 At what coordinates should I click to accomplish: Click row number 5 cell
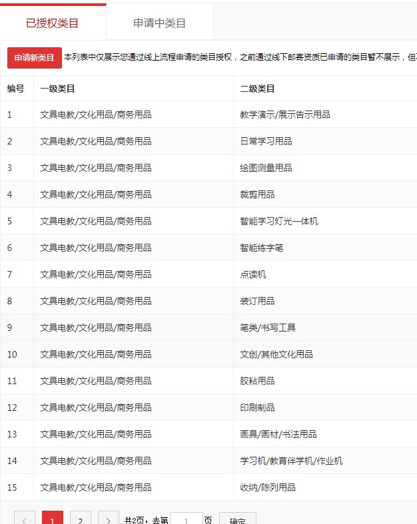pyautogui.click(x=17, y=221)
